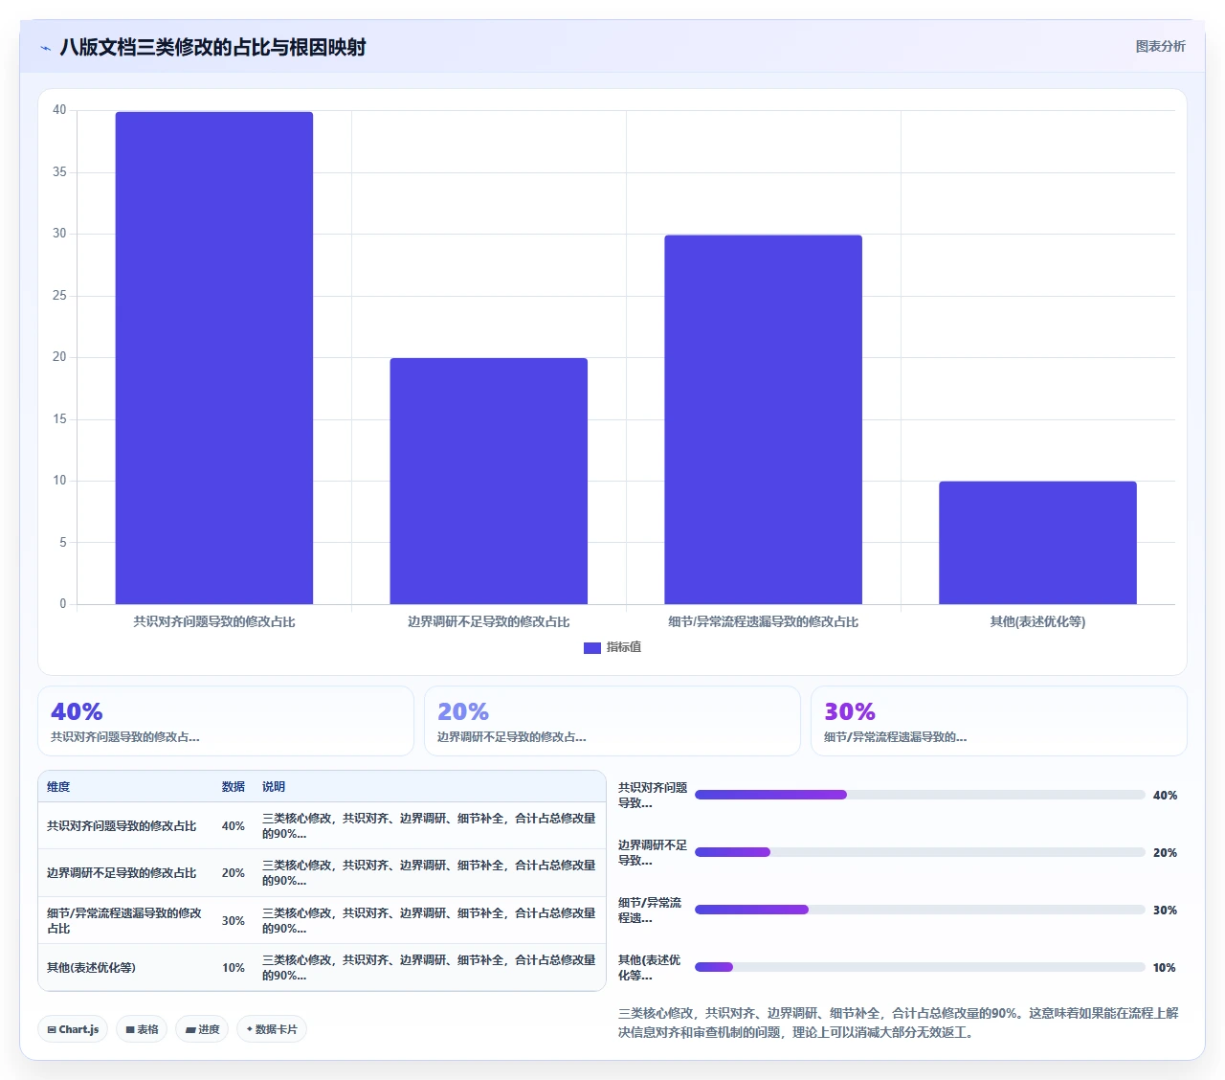Screen dimensions: 1225x1080
Task: Open the 40% data card
Action: click(x=226, y=721)
